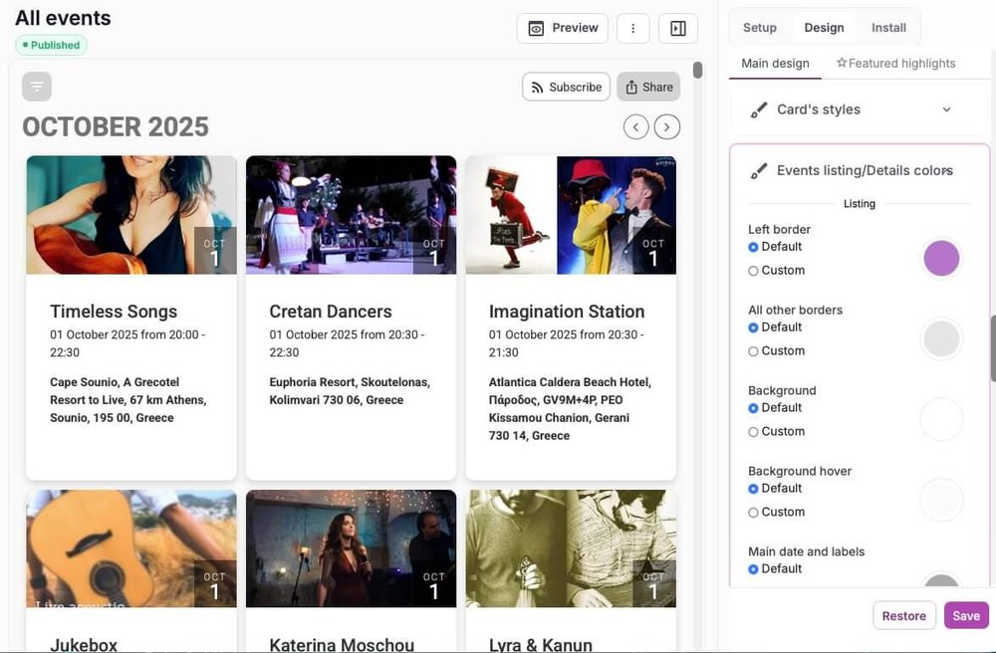Open the Background hover color swatch
Screen dimensions: 996x653
941,500
